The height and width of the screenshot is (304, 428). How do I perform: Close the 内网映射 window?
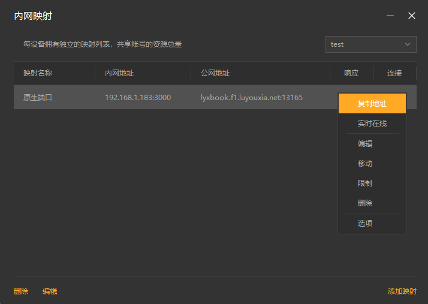pos(412,16)
